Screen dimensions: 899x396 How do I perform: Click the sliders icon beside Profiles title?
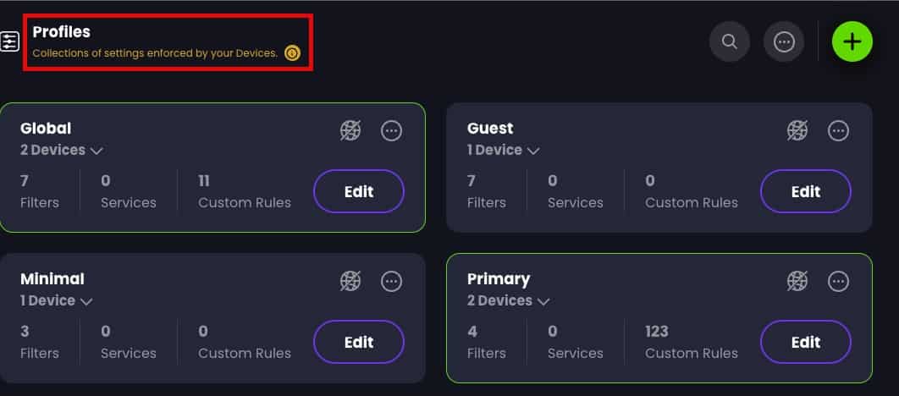[x=10, y=41]
